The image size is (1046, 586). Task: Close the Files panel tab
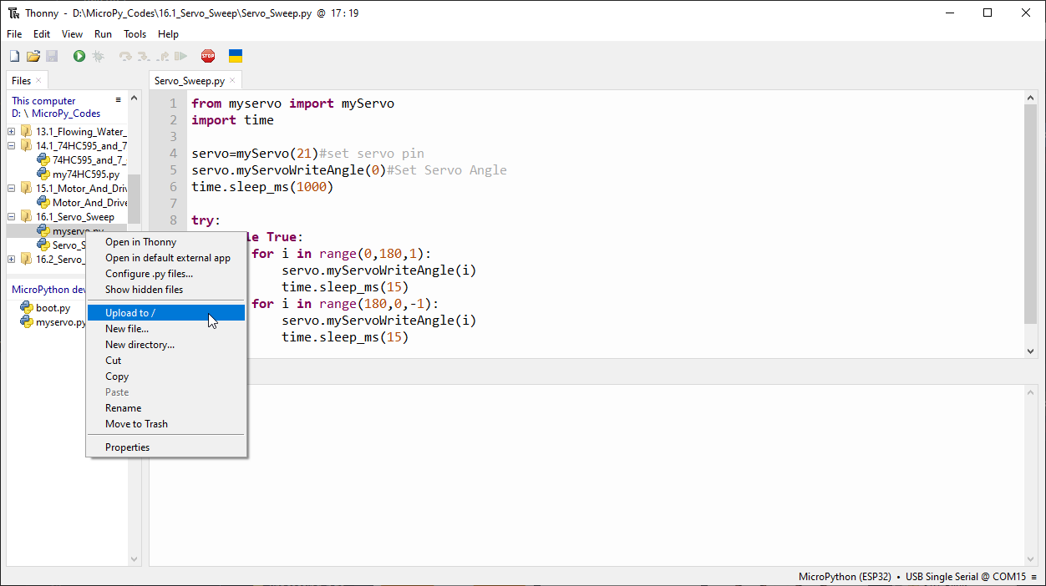(38, 80)
